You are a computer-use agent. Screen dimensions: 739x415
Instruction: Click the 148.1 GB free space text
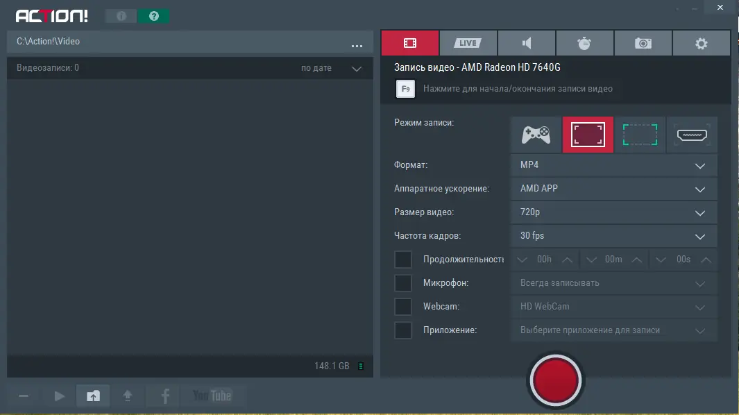point(332,366)
